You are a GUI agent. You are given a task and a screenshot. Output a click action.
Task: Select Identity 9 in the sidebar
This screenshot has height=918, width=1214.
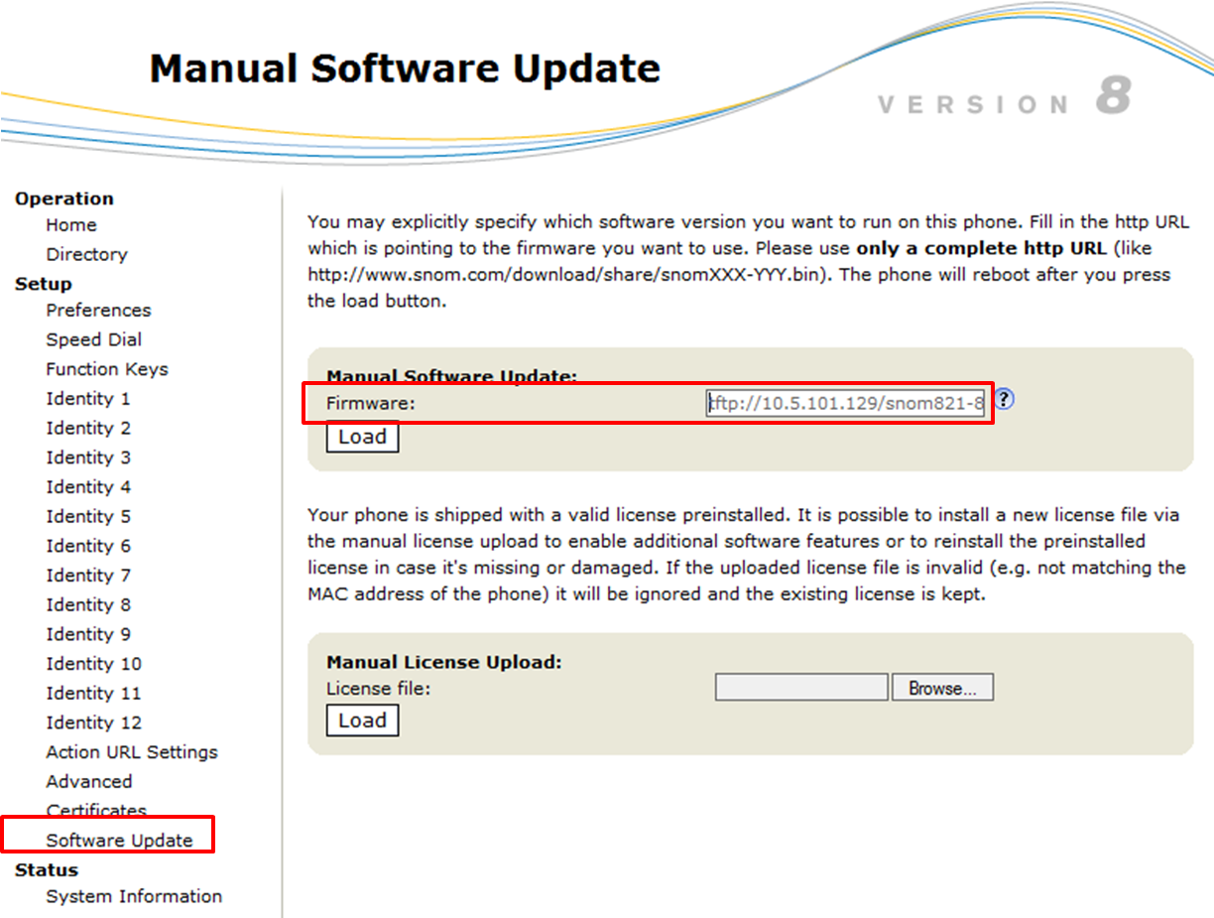(88, 634)
